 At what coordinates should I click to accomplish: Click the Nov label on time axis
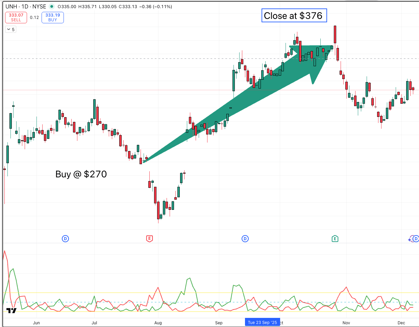(x=346, y=323)
